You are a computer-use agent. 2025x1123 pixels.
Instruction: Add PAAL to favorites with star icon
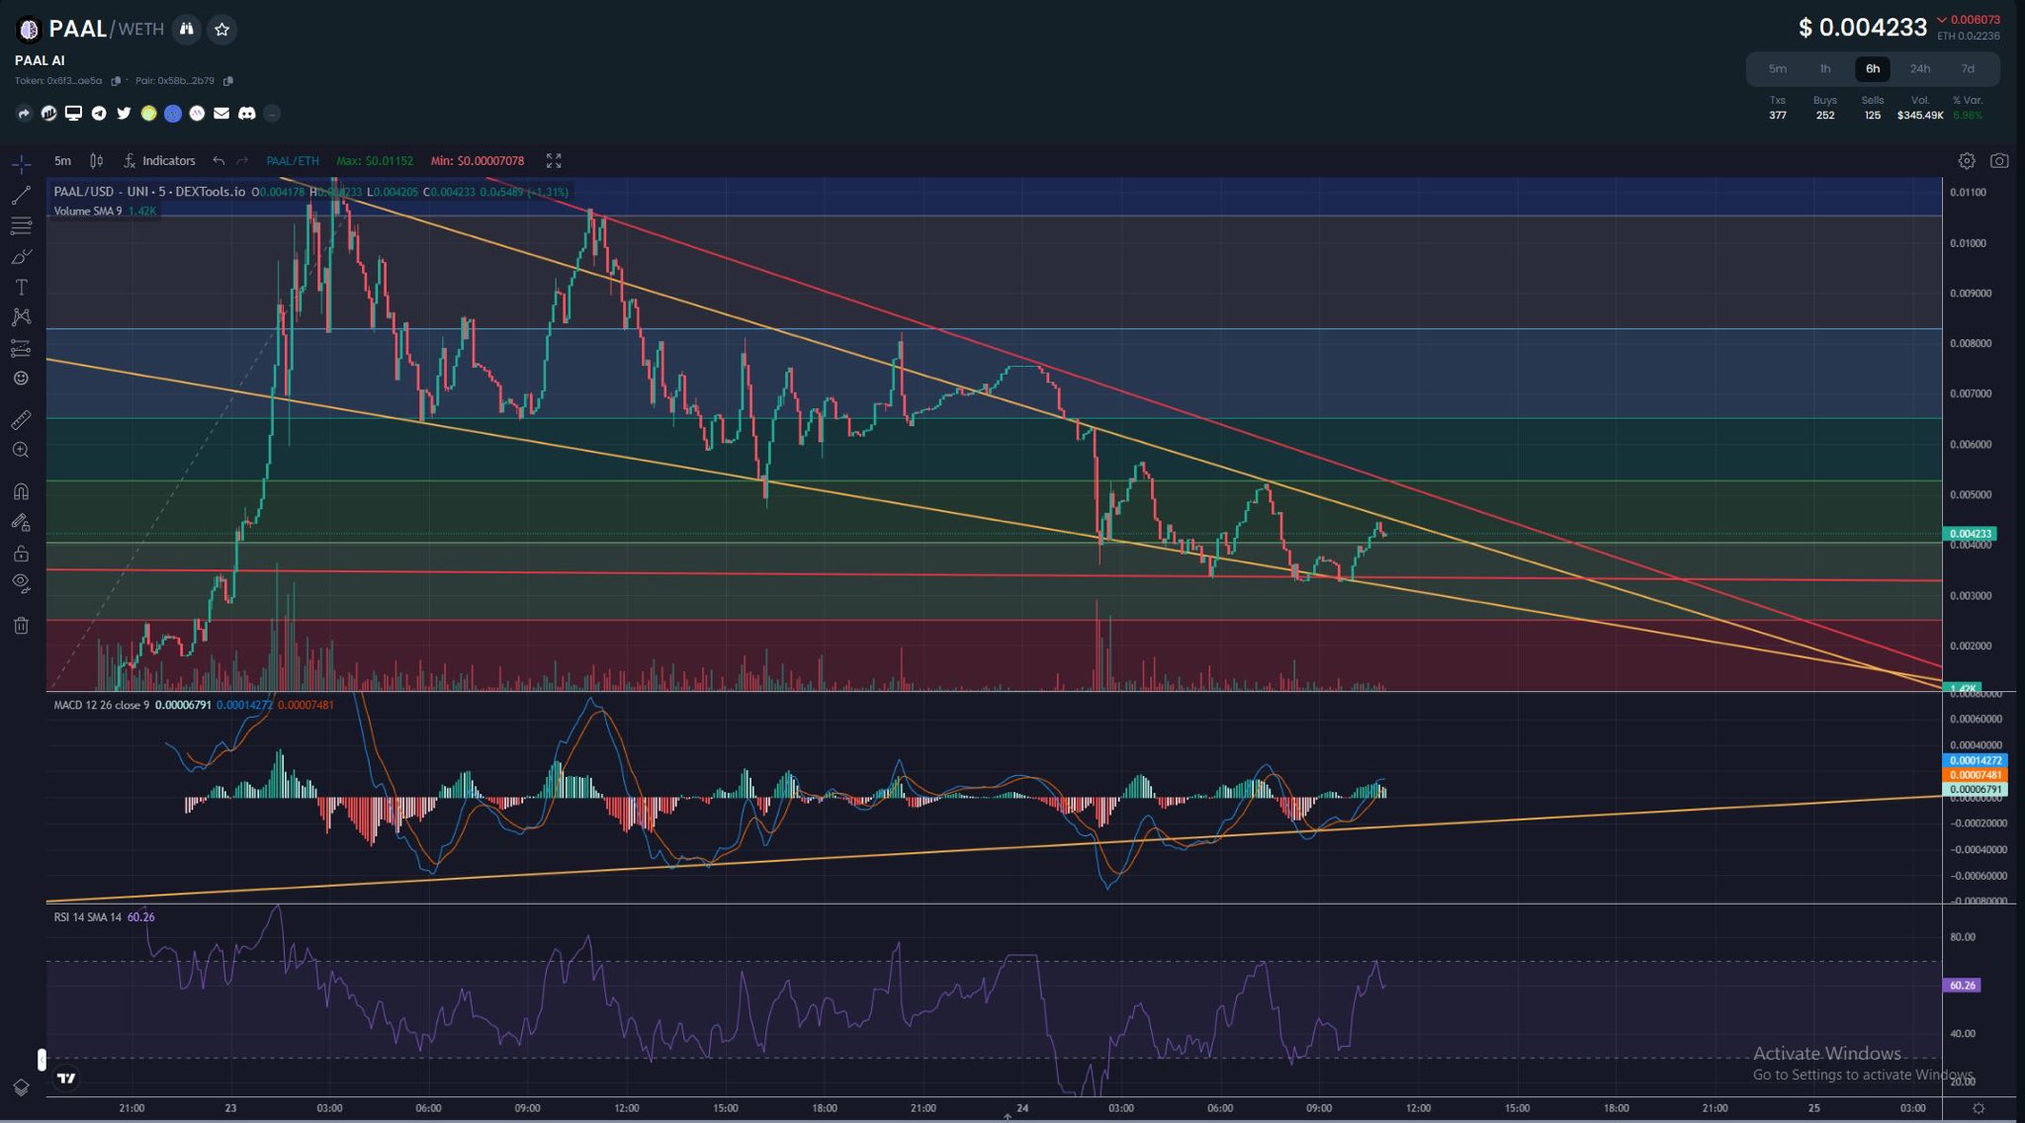[222, 30]
